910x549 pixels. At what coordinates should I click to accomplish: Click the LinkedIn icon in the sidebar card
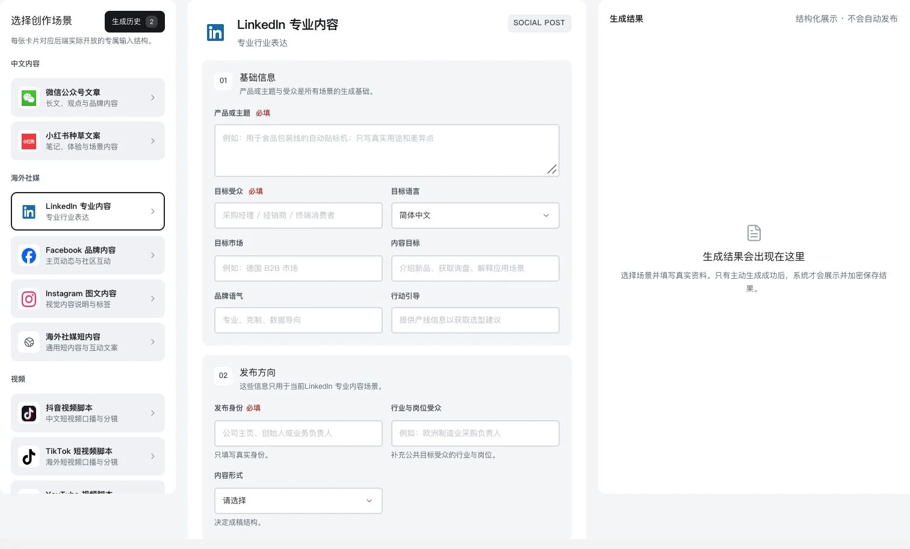[x=29, y=211]
